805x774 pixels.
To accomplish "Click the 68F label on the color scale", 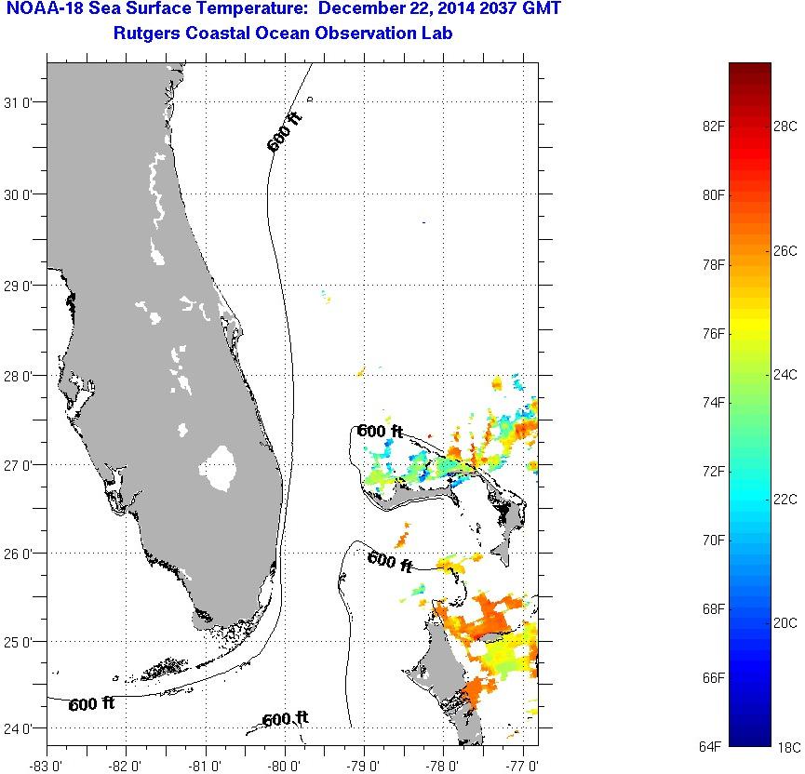I will [715, 609].
